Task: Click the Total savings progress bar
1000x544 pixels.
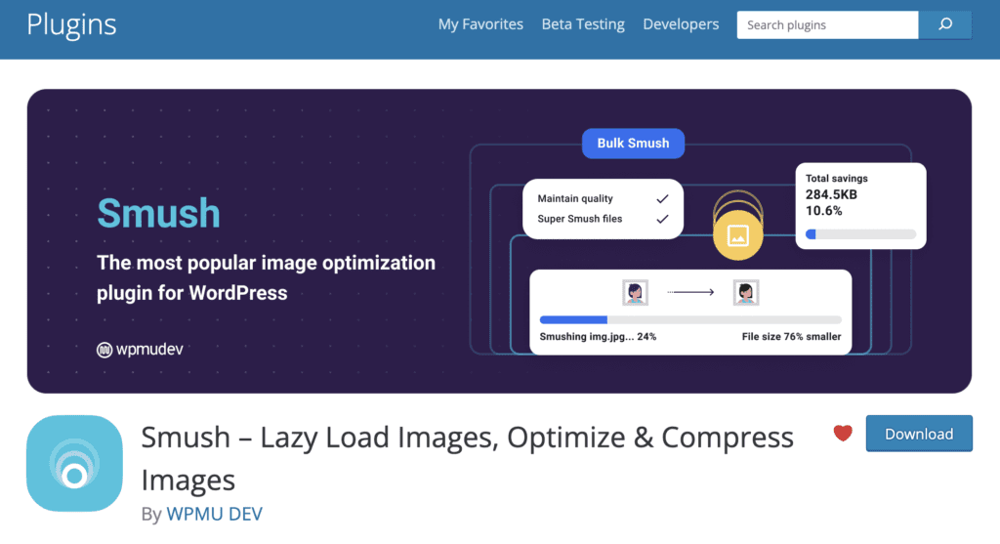Action: coord(860,234)
